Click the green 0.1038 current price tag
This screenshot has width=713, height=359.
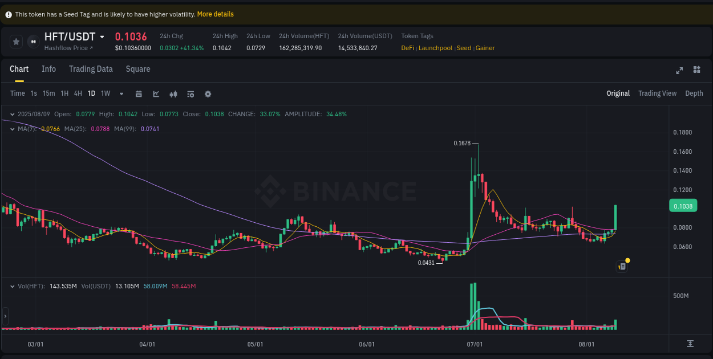pos(683,206)
